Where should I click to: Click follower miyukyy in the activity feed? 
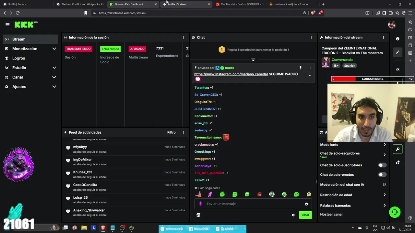(x=80, y=147)
